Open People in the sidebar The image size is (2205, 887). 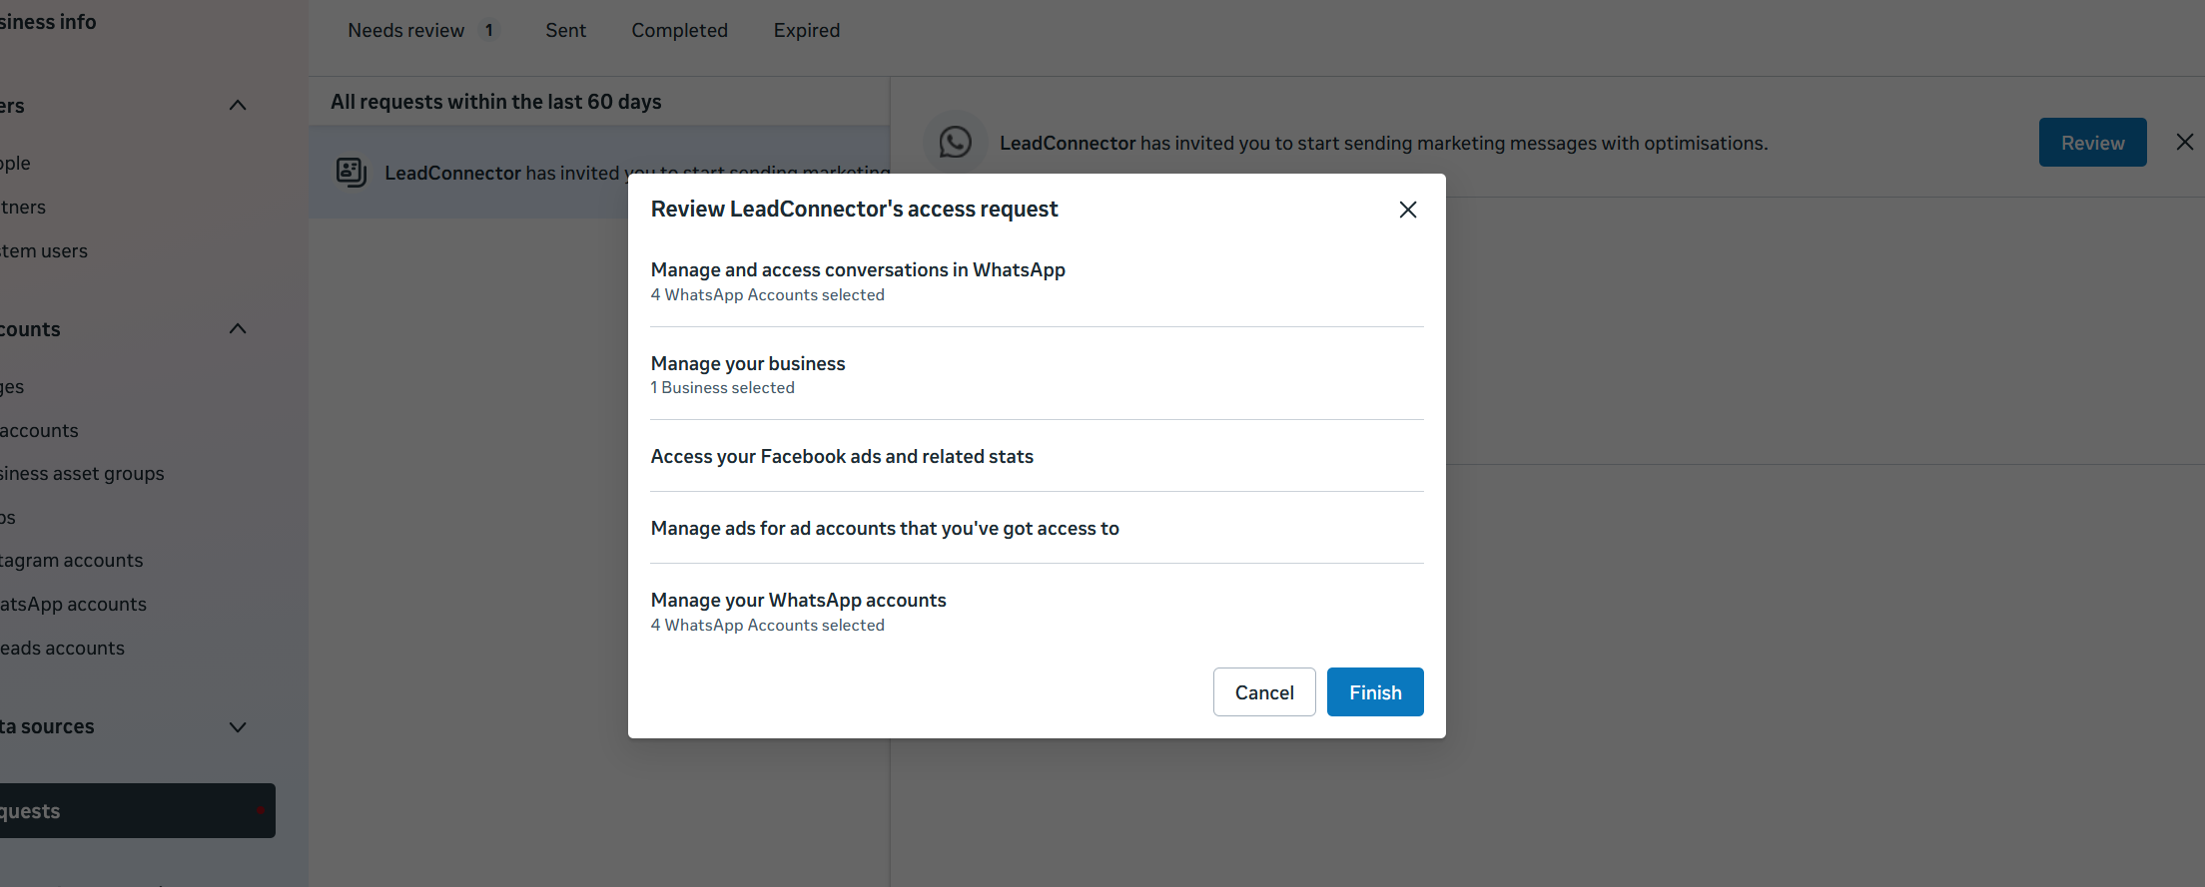(x=15, y=164)
